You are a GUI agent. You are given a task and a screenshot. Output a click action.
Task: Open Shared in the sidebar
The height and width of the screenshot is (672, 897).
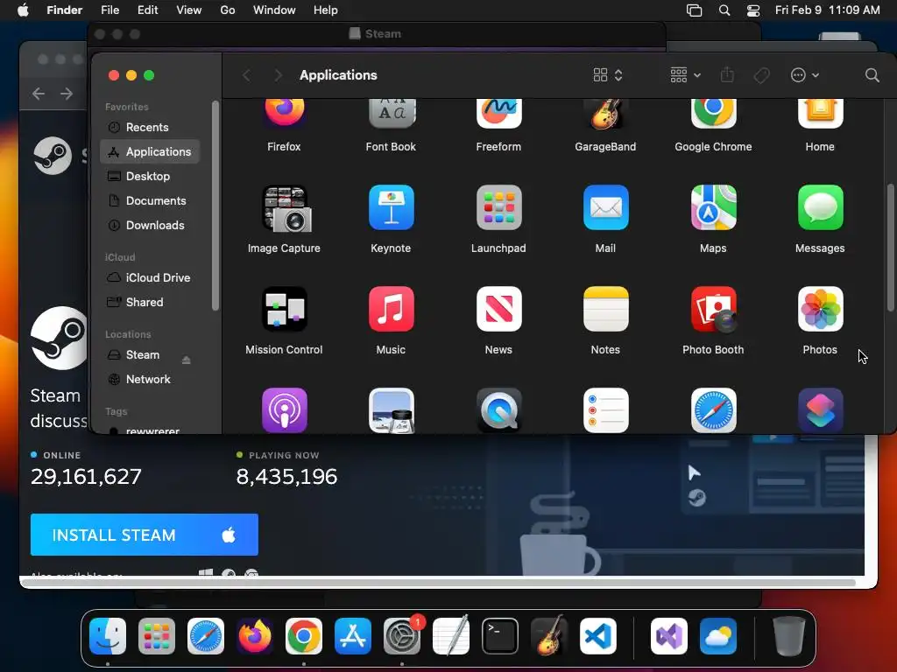[150, 302]
